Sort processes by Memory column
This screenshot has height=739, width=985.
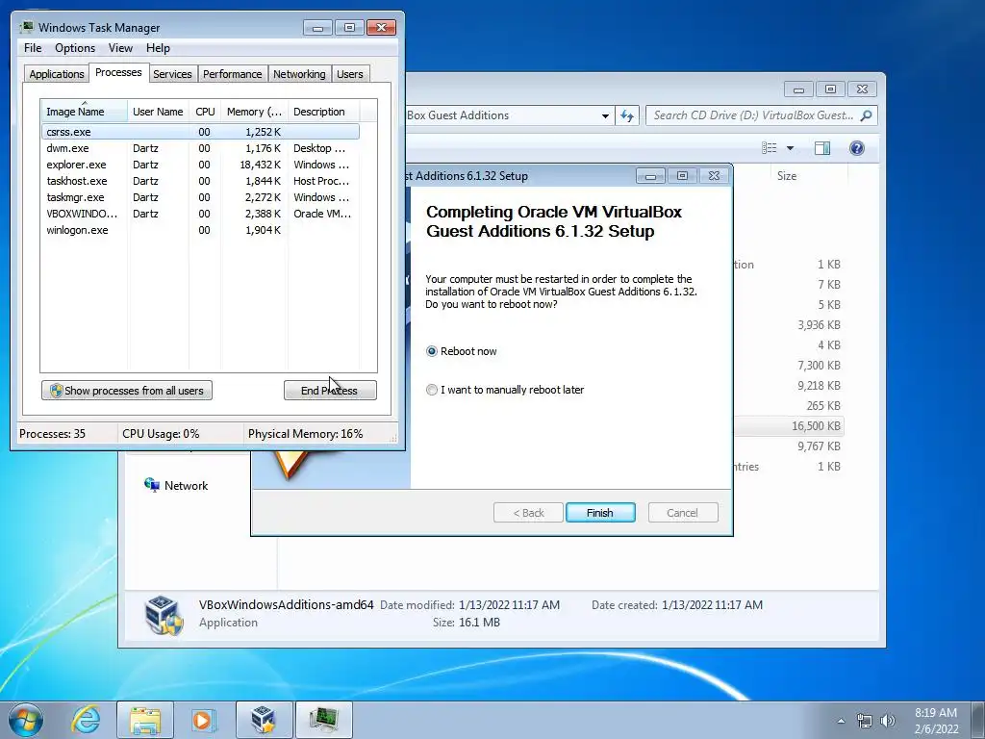click(254, 112)
